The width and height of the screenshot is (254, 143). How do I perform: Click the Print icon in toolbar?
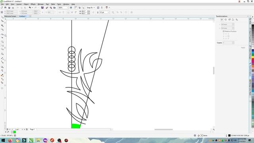pos(13,8)
